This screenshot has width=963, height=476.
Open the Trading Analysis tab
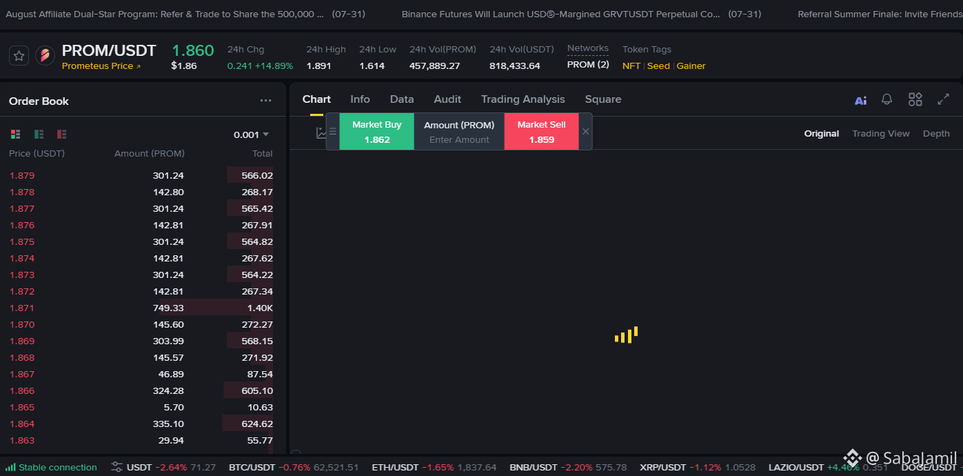click(x=523, y=99)
